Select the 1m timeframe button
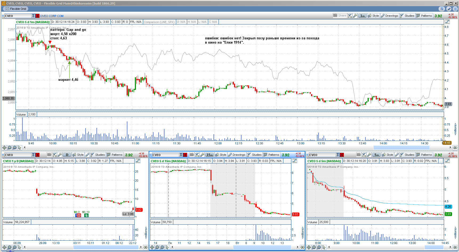Image resolution: width=459 pixels, height=252 pixels. (x=362, y=16)
